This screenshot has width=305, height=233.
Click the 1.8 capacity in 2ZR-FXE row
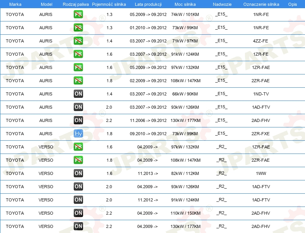(x=109, y=134)
